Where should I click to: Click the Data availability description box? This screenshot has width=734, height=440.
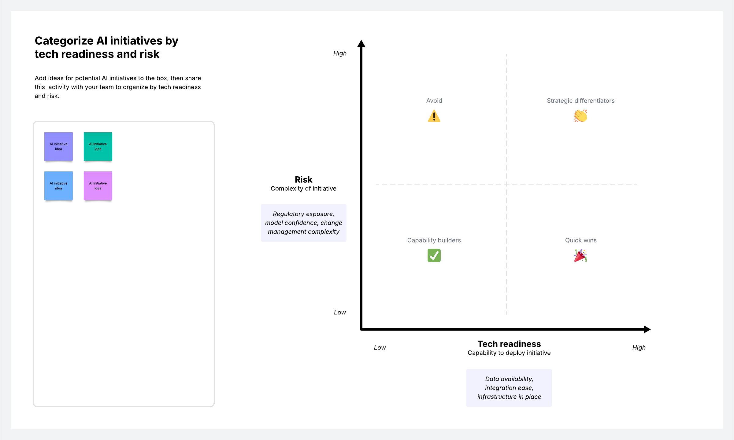509,388
